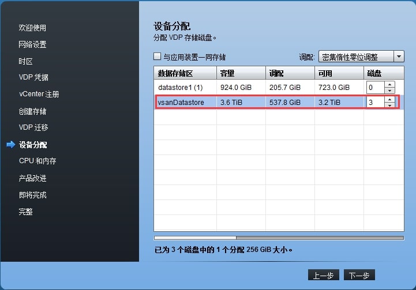Screen dimensions: 416x290
Task: Select the vsanDatastore row name
Action: point(181,102)
